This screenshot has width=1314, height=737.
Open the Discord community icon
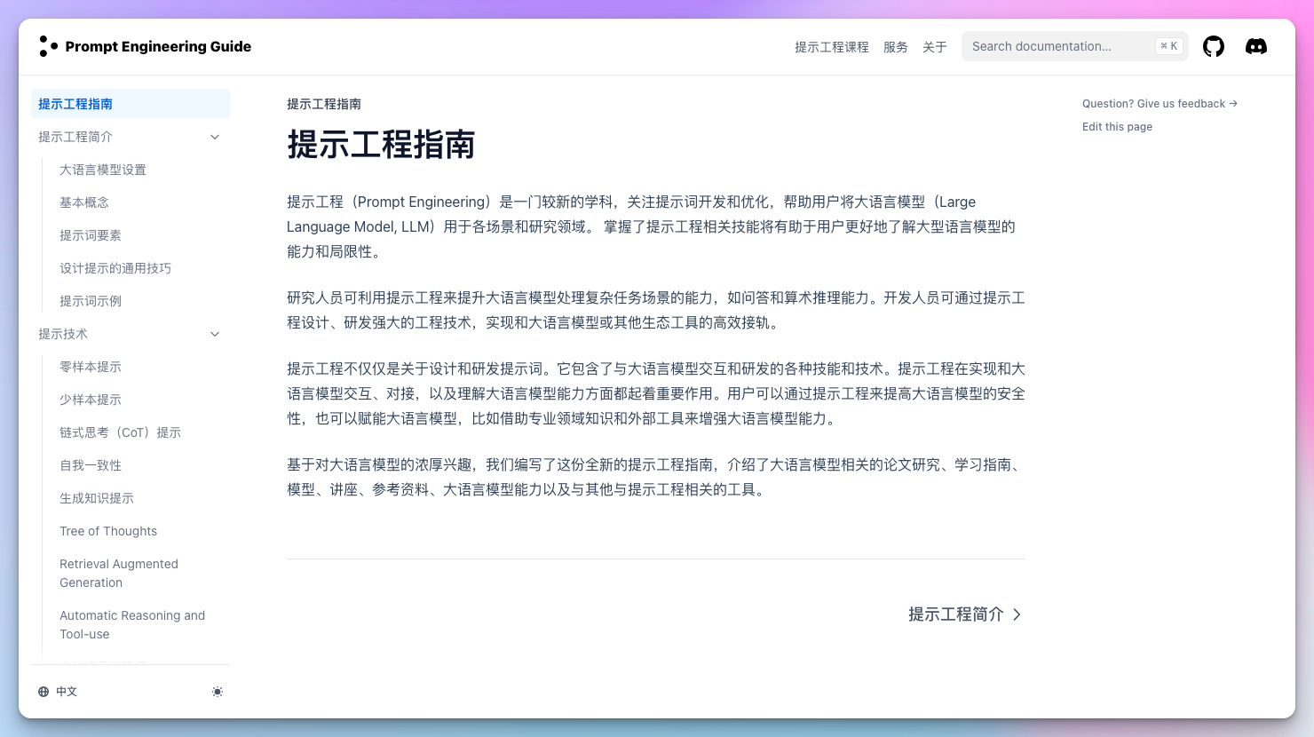click(1256, 46)
